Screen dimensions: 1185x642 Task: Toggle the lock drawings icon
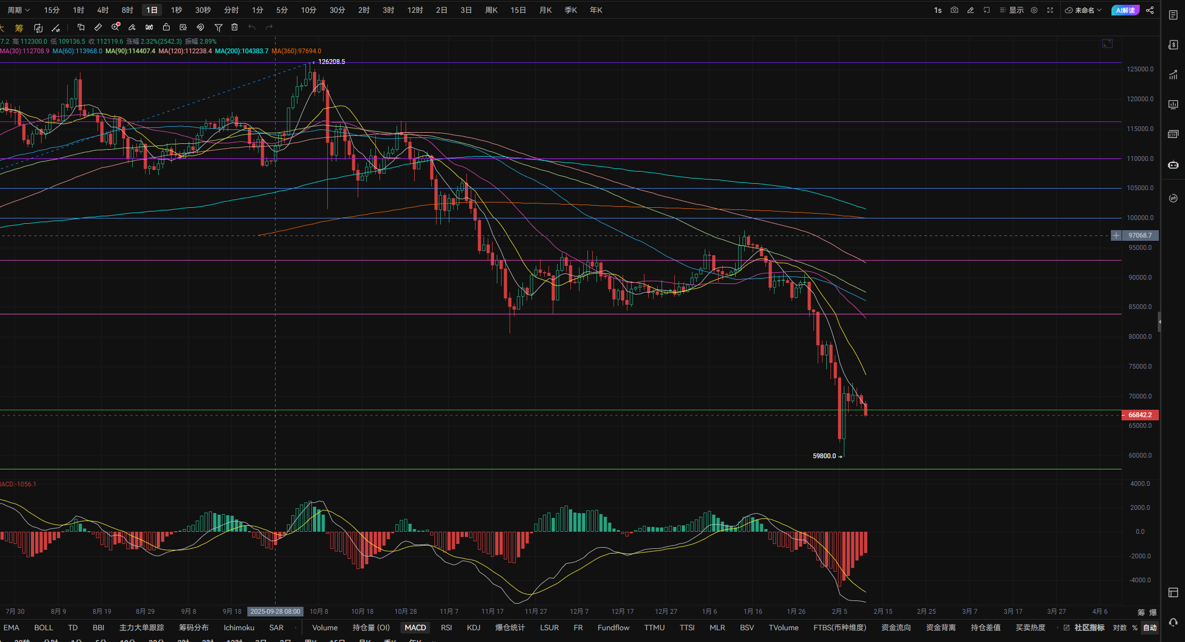pos(166,27)
